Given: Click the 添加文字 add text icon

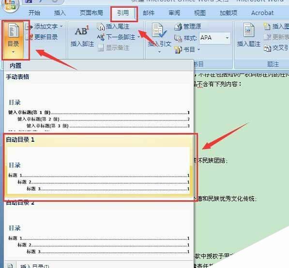Looking at the screenshot, I should 29,27.
